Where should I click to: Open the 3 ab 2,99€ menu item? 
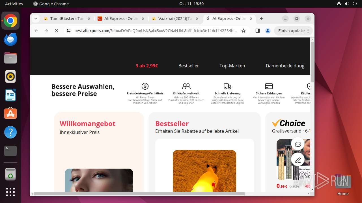tap(147, 66)
